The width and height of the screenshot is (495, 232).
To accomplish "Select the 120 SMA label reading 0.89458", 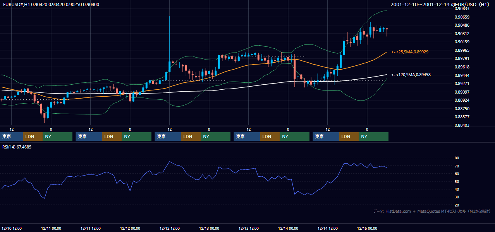I will [x=411, y=75].
